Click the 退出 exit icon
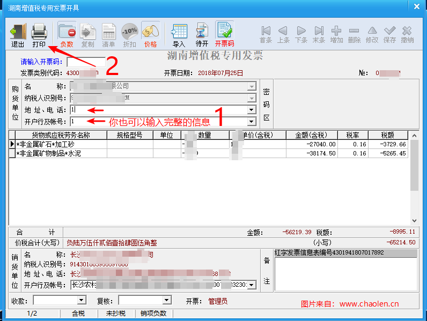 point(18,34)
